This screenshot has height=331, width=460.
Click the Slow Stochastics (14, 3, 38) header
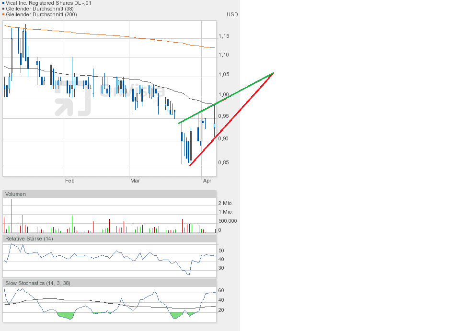coord(37,283)
